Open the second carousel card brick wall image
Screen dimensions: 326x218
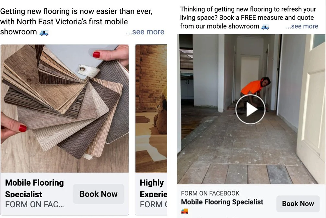click(151, 108)
